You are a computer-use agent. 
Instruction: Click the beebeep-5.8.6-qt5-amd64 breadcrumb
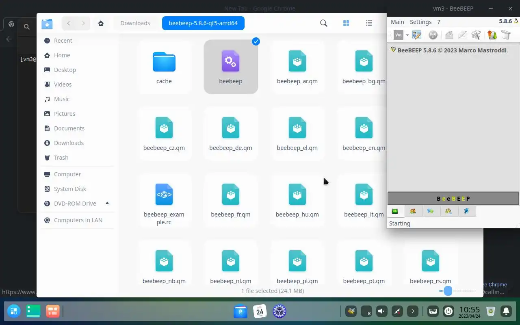tap(203, 23)
